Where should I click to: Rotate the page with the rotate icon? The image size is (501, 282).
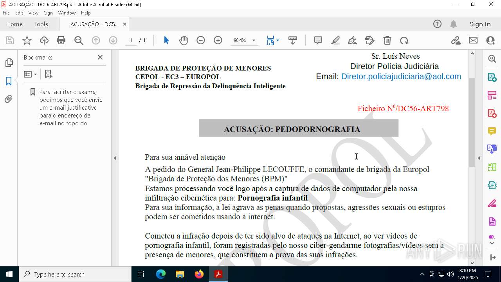[x=404, y=40]
